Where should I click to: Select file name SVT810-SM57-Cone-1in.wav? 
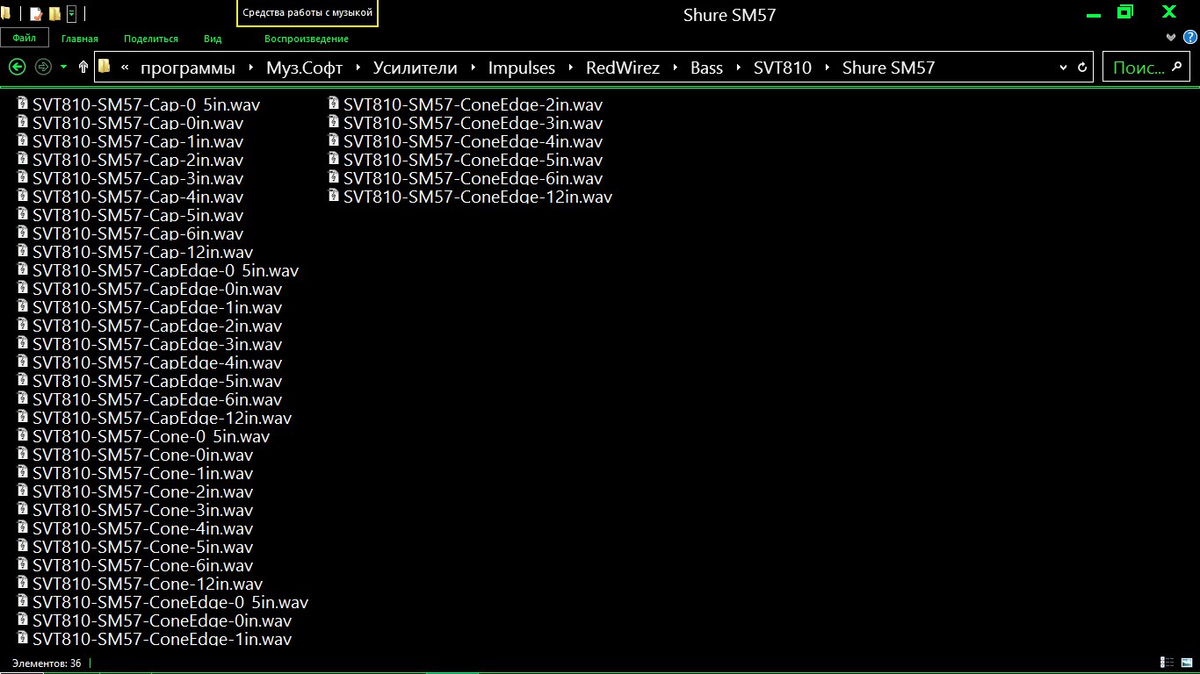click(143, 473)
